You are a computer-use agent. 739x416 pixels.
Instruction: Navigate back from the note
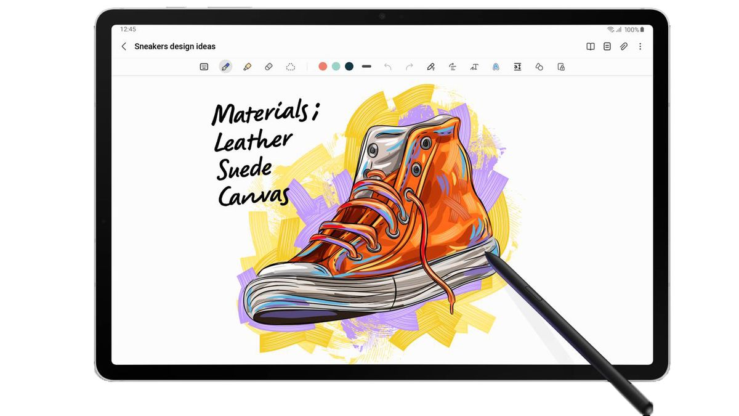click(x=124, y=46)
